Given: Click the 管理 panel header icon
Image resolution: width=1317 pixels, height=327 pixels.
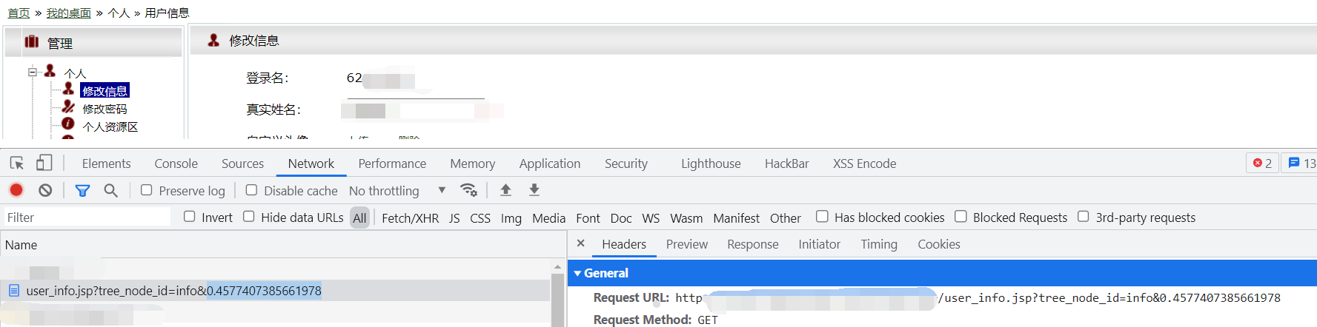Looking at the screenshot, I should [31, 41].
